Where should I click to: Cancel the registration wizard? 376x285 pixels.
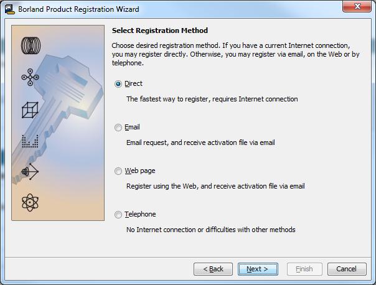click(x=346, y=269)
